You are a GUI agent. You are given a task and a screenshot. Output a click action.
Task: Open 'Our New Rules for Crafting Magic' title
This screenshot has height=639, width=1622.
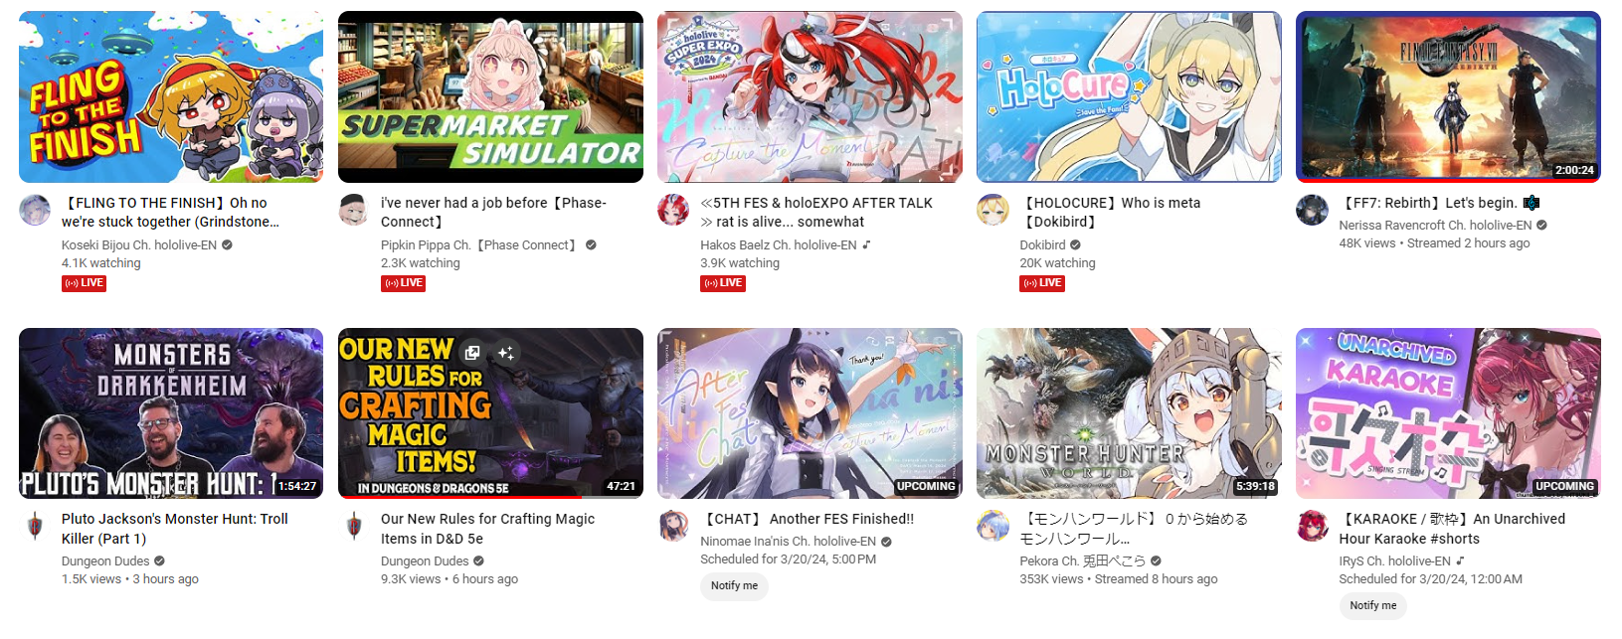click(487, 529)
